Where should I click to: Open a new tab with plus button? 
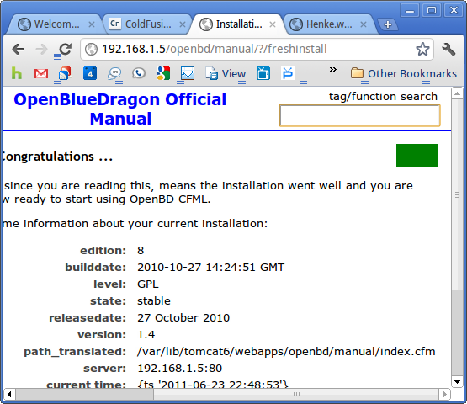pyautogui.click(x=387, y=24)
